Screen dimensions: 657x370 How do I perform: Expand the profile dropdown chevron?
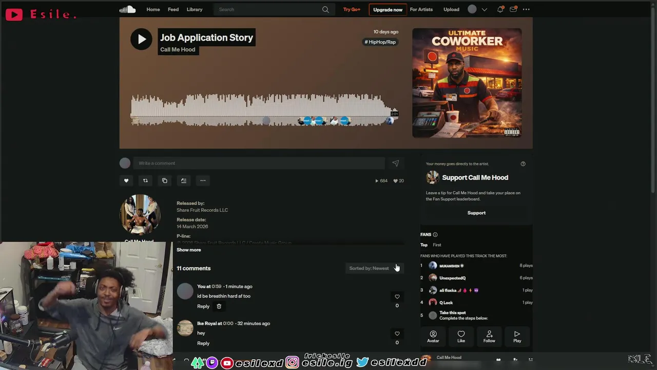click(484, 9)
